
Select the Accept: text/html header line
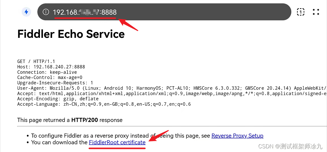pyautogui.click(x=172, y=93)
